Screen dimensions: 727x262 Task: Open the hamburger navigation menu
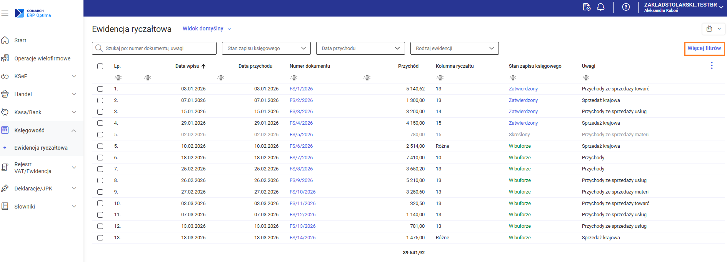click(x=5, y=13)
